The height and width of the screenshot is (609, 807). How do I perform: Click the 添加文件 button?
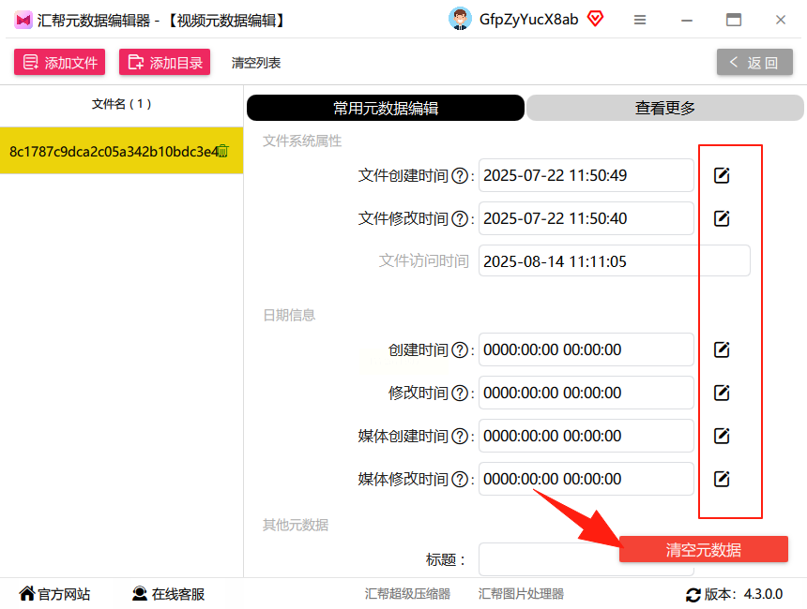point(60,62)
